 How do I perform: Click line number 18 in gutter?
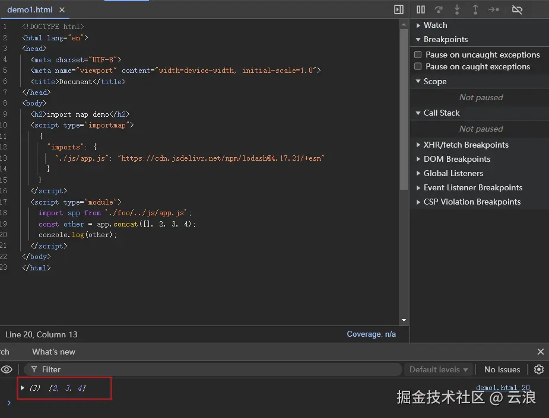click(x=4, y=213)
